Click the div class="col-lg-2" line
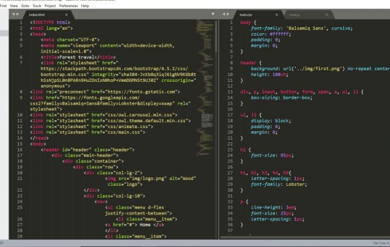 [x=113, y=173]
